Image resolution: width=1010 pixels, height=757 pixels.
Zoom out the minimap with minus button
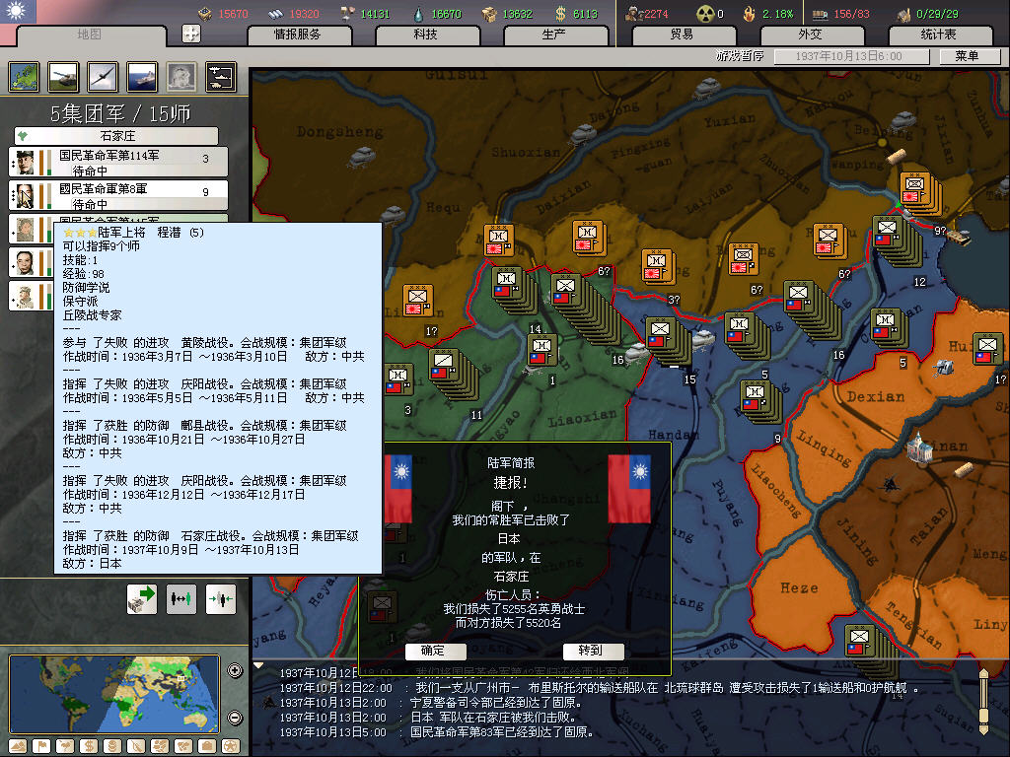coord(235,718)
